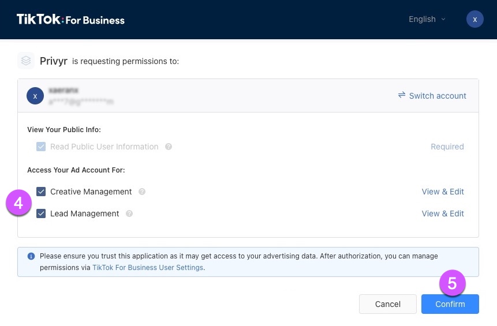Click 'View Your Public Info:' heading
Image resolution: width=497 pixels, height=326 pixels.
64,130
